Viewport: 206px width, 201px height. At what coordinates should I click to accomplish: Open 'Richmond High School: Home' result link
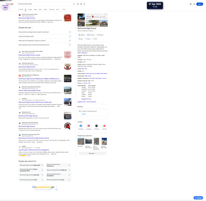tap(29, 55)
